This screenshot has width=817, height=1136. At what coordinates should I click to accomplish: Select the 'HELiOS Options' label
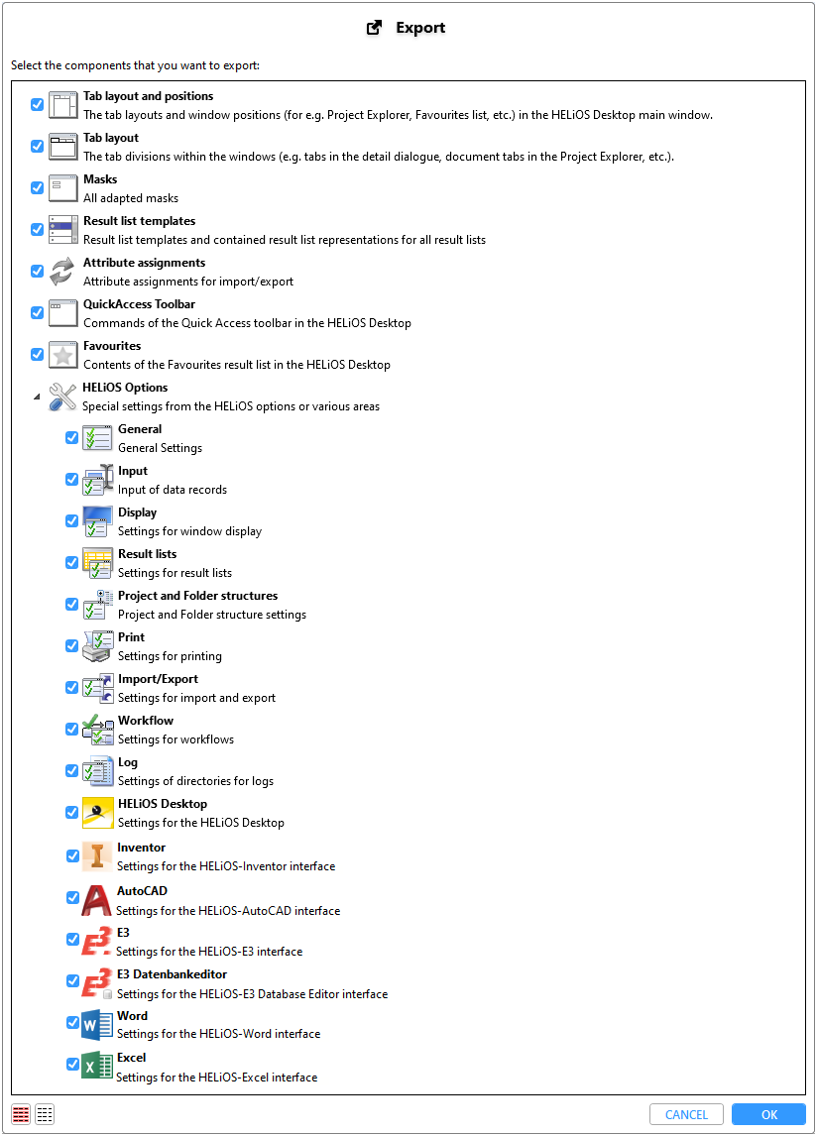(125, 388)
